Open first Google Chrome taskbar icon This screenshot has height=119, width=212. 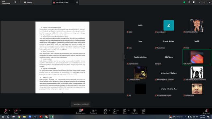pos(19,117)
